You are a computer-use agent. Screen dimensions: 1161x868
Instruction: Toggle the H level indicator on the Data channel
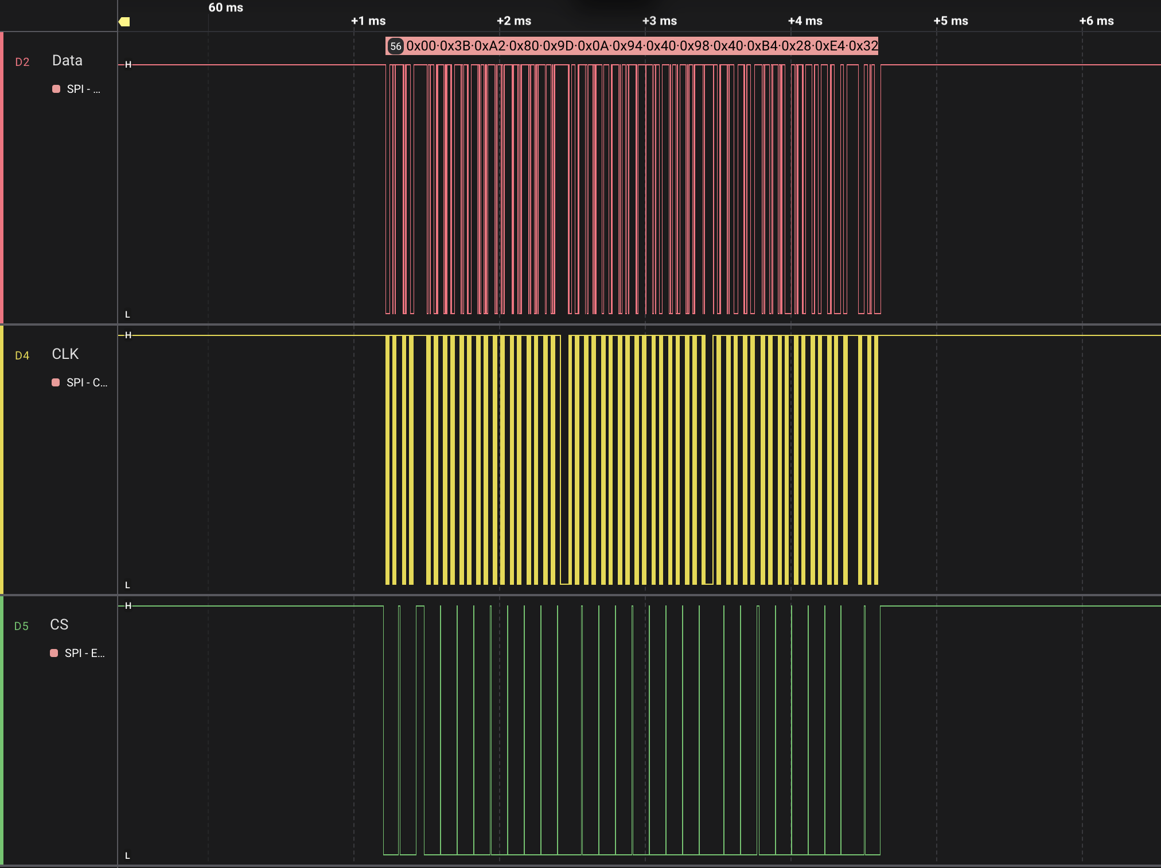pyautogui.click(x=127, y=64)
